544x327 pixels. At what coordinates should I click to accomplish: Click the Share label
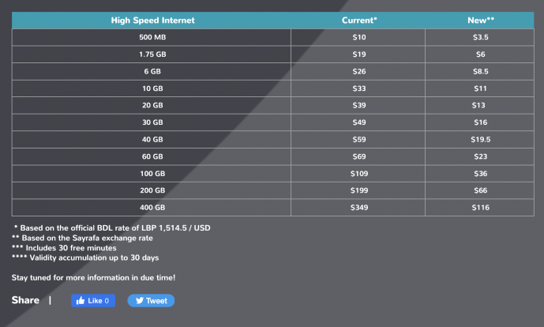[x=25, y=300]
